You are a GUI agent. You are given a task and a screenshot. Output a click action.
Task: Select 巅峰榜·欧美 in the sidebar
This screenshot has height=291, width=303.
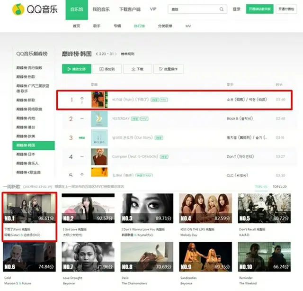(26, 136)
